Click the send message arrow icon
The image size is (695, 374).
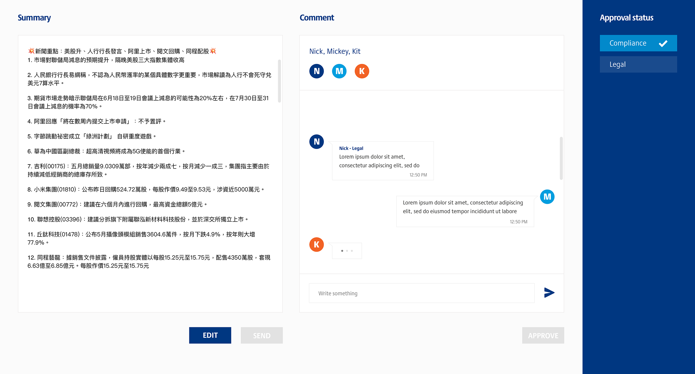(549, 293)
